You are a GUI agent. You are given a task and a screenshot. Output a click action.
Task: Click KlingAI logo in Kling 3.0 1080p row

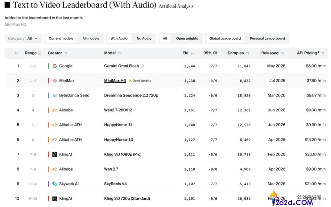pyautogui.click(x=55, y=154)
